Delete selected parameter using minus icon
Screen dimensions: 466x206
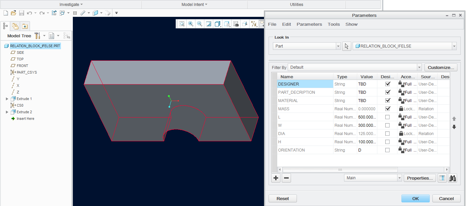286,178
